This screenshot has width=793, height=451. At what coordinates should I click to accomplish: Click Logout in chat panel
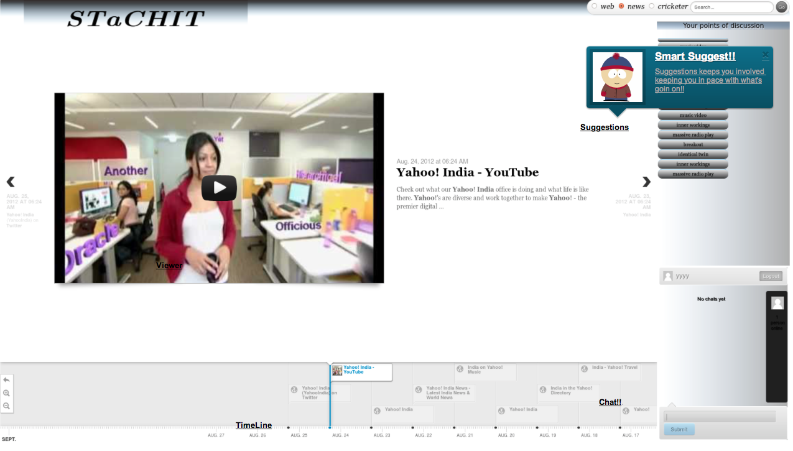[x=771, y=276]
